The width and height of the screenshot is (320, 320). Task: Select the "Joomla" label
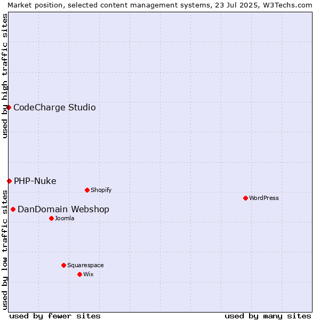pos(65,218)
